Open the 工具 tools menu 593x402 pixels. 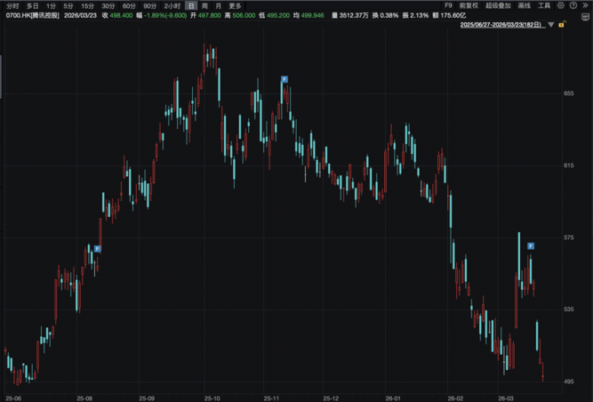click(x=544, y=5)
